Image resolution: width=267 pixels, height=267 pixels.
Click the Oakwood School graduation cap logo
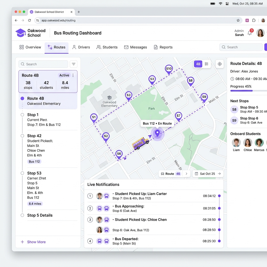pos(21,33)
